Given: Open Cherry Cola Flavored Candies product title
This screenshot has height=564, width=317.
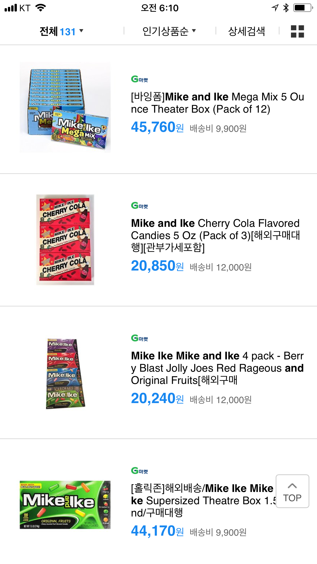Looking at the screenshot, I should click(x=216, y=235).
